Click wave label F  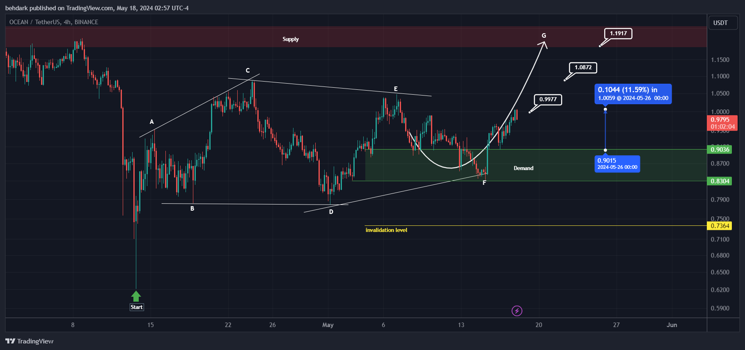[x=484, y=183]
